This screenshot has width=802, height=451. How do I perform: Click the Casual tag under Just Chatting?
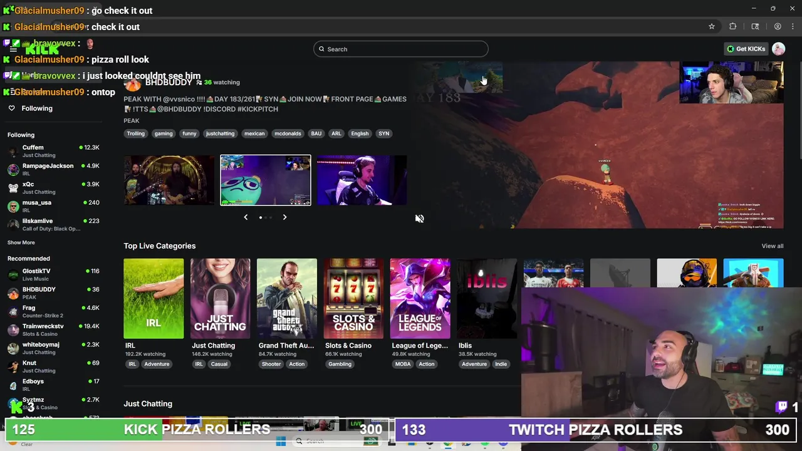pos(219,364)
